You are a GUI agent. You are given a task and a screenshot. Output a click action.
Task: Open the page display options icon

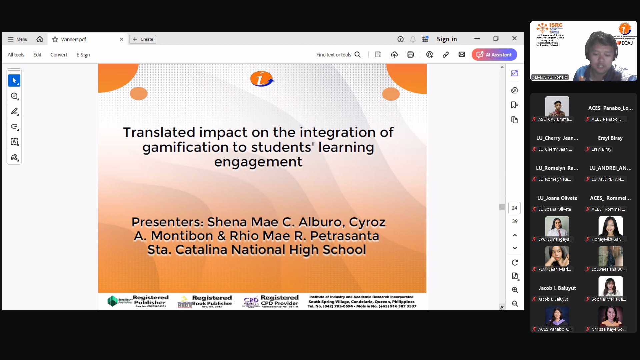[x=515, y=276]
